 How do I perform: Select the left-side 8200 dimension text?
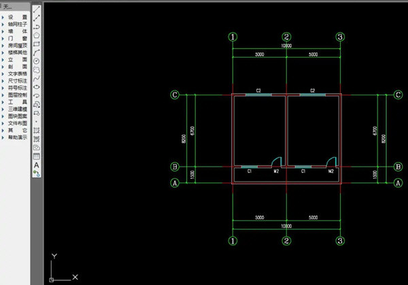(x=184, y=139)
